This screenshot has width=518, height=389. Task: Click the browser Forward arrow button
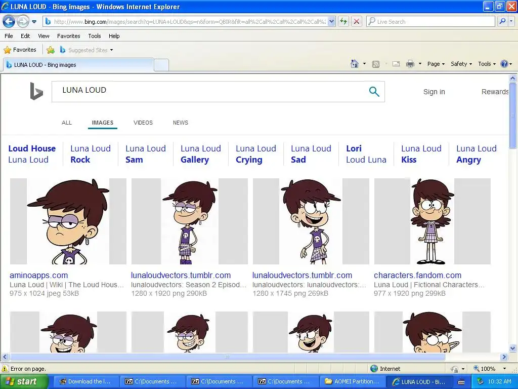point(22,21)
